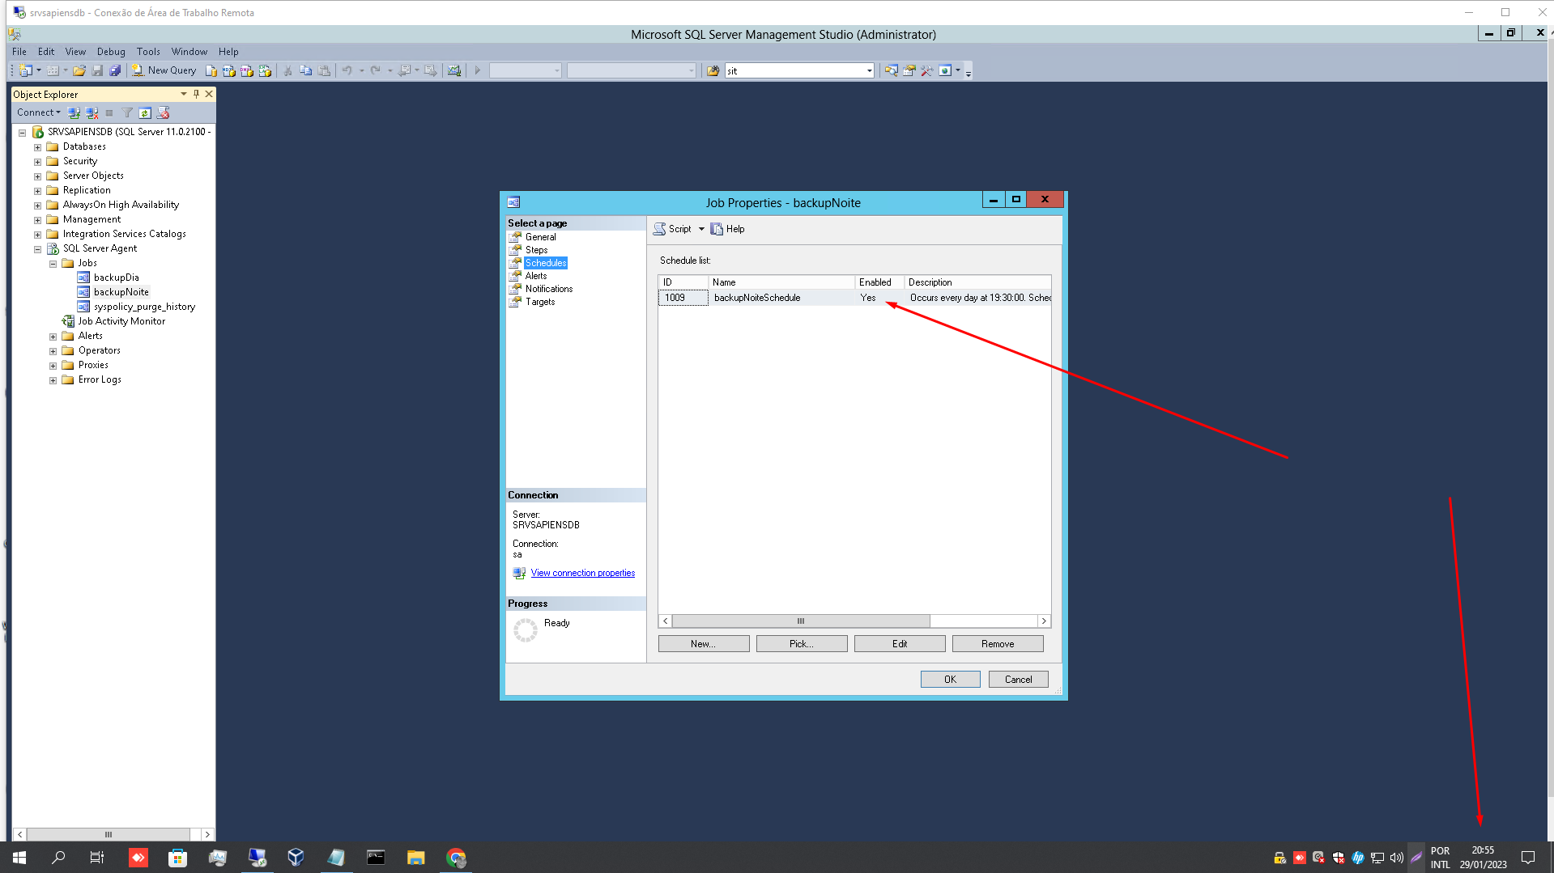Click the Analysis Services MDX Query icon
Viewport: 1554px width, 873px height.
click(x=229, y=70)
